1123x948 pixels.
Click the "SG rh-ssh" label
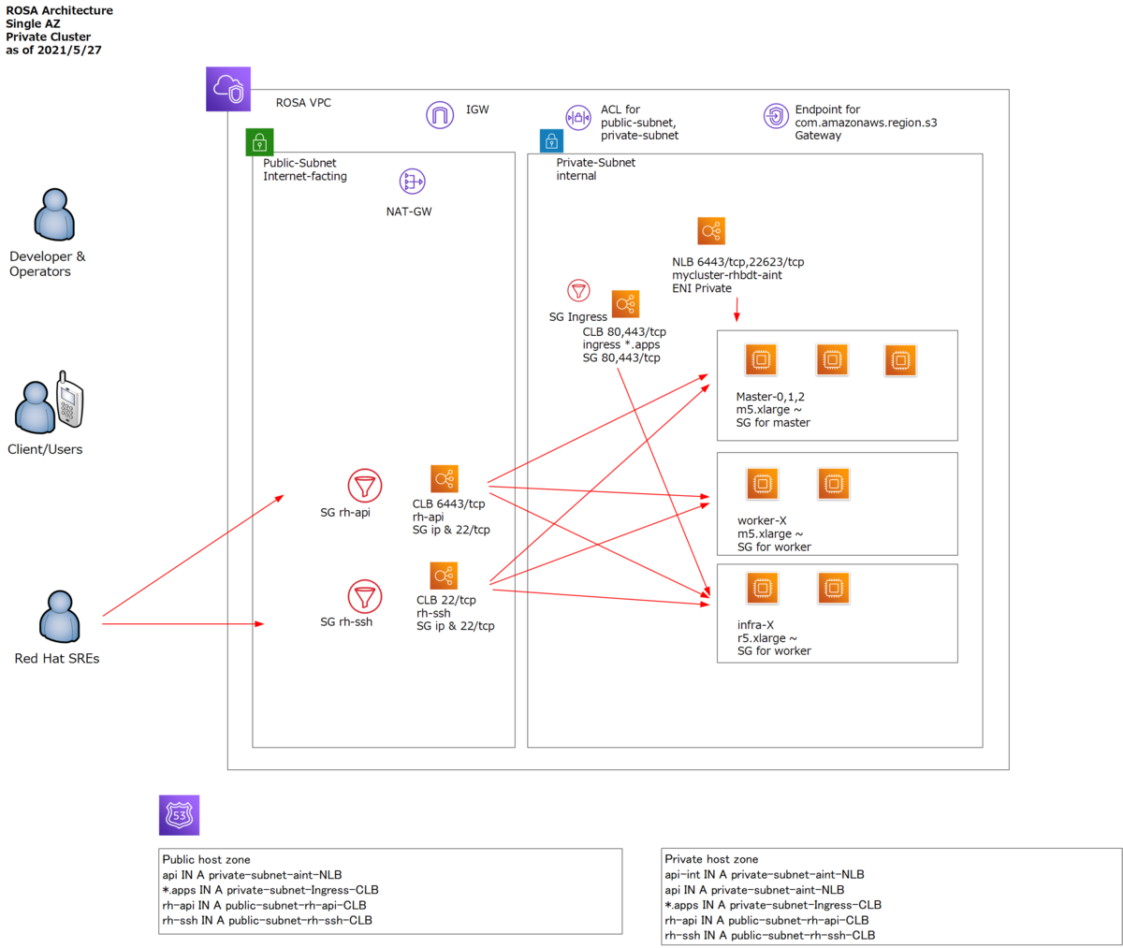pos(346,622)
